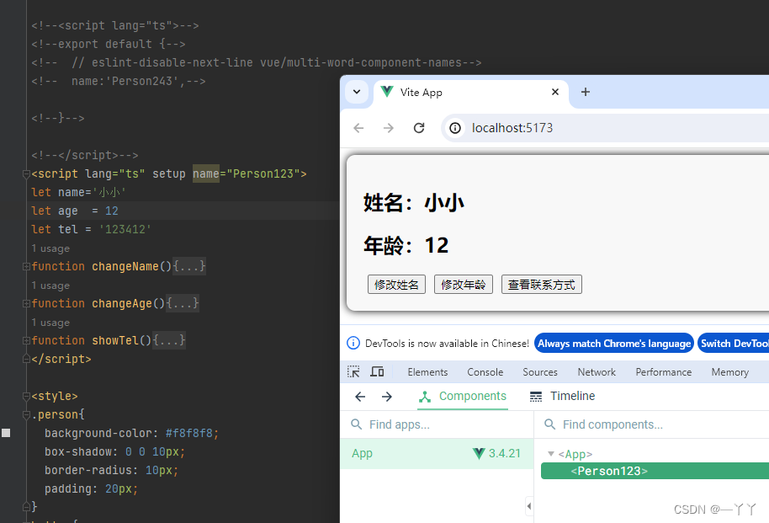Collapse the <App> component tree node
The image size is (769, 523).
551,454
